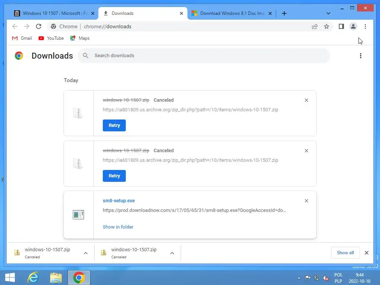Open File Explorer from the taskbar
This screenshot has height=285, width=380.
(56, 278)
